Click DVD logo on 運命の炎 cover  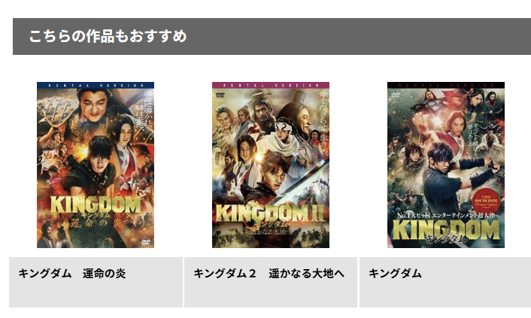pyautogui.click(x=146, y=242)
